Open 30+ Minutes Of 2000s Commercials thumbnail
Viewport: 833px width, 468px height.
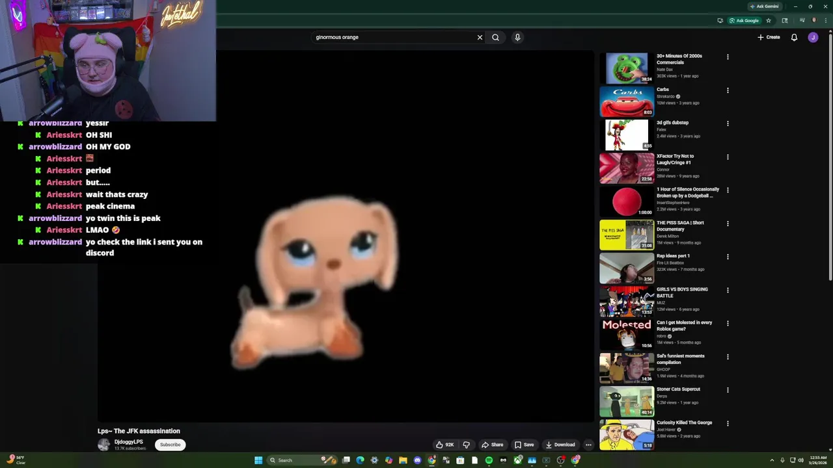pos(627,68)
